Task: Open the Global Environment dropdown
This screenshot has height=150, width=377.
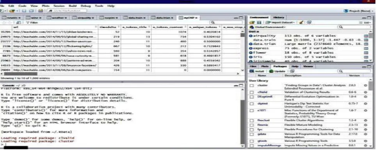Action: point(268,27)
